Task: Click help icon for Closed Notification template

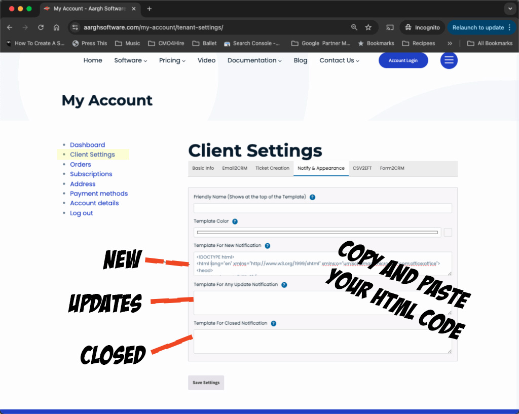Action: pyautogui.click(x=273, y=323)
